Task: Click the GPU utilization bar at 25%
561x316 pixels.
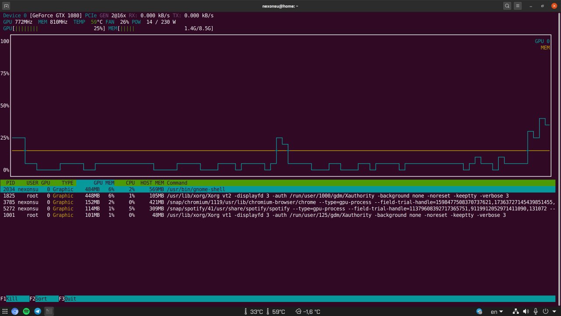Action: pyautogui.click(x=54, y=29)
